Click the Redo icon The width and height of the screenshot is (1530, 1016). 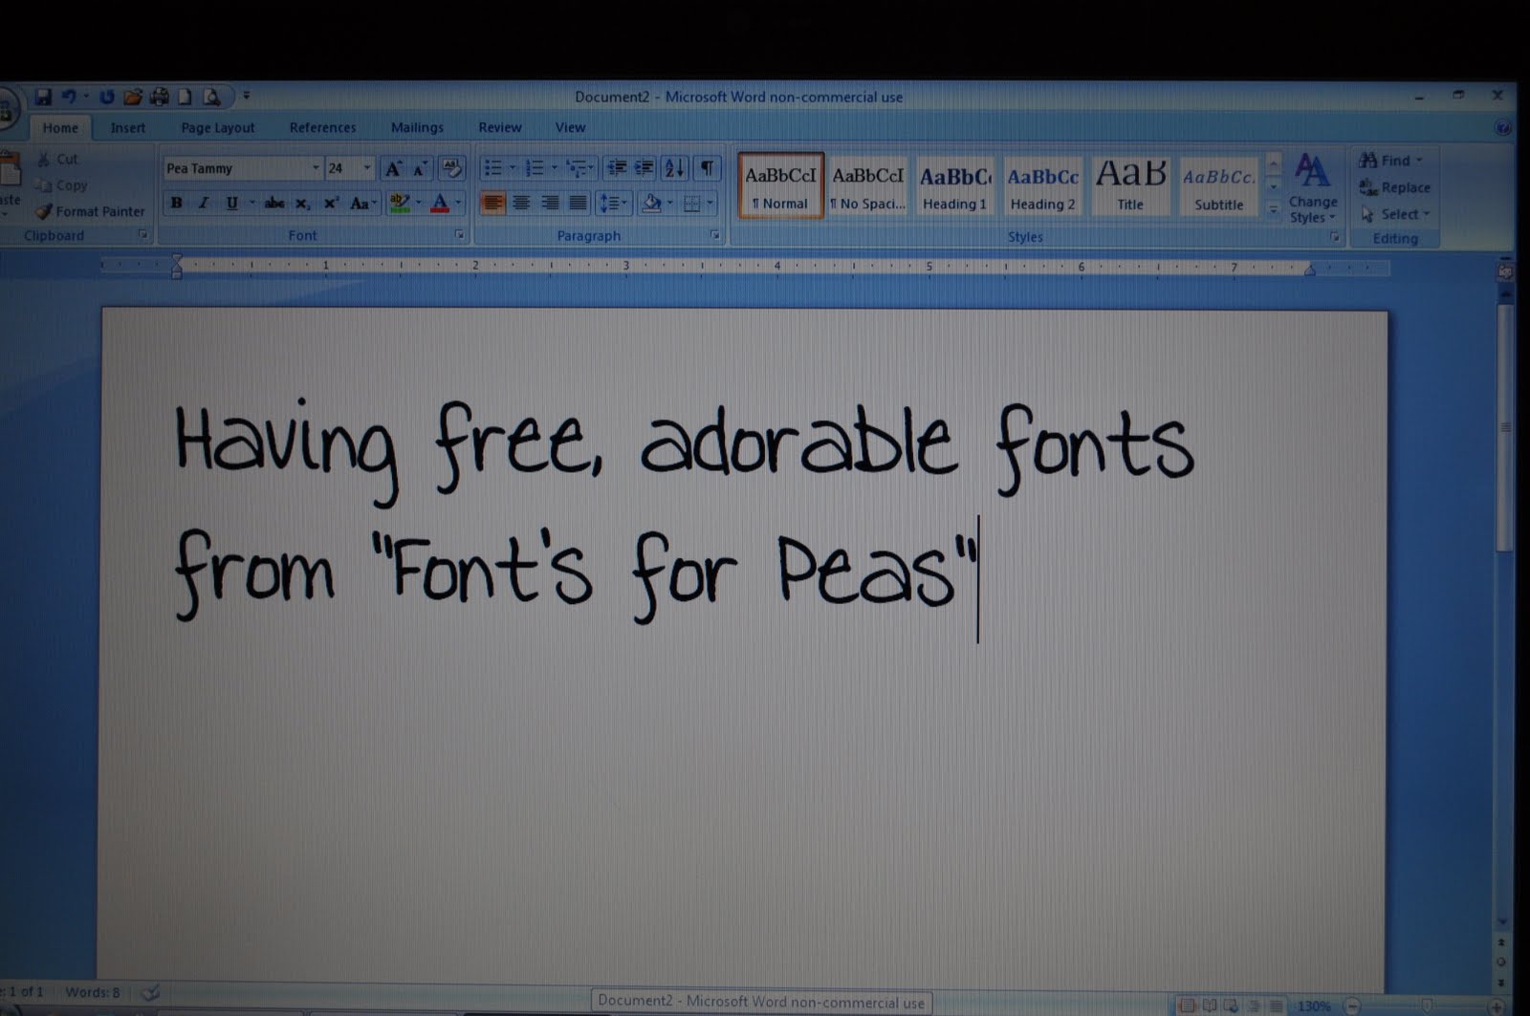[106, 97]
